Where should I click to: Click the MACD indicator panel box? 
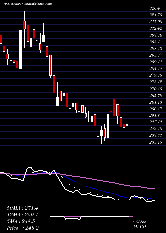coord(91,216)
